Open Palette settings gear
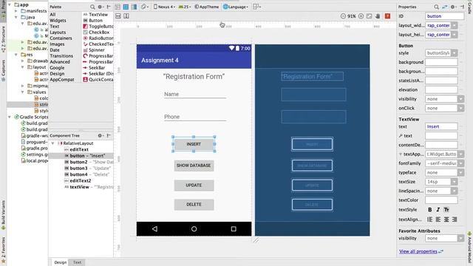 click(101, 7)
